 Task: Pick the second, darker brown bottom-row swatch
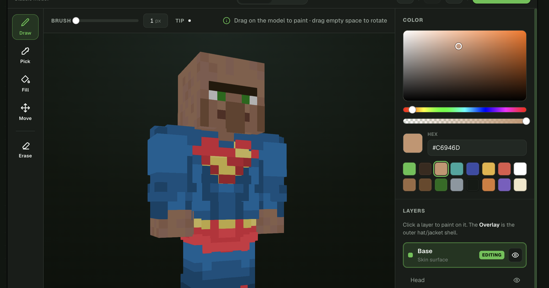click(x=425, y=185)
